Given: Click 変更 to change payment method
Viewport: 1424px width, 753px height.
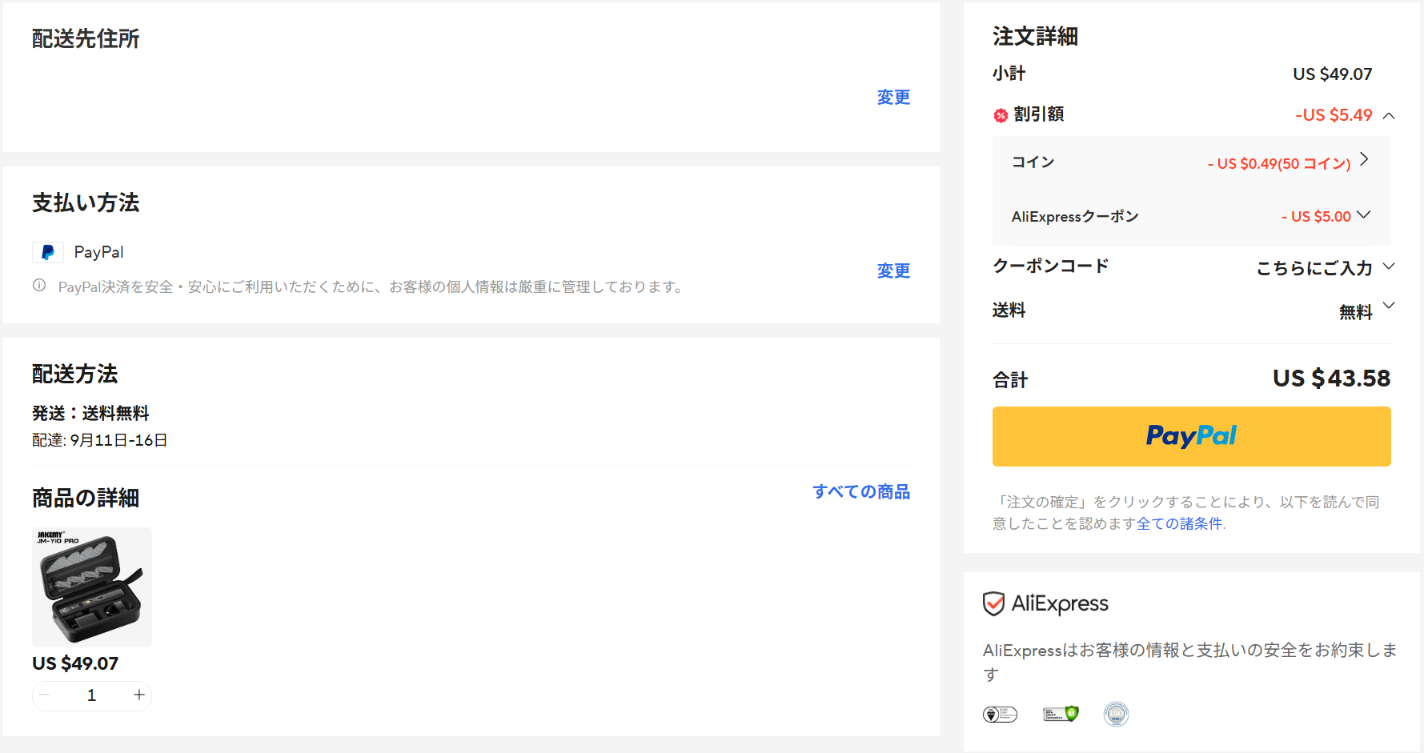Looking at the screenshot, I should pos(893,271).
